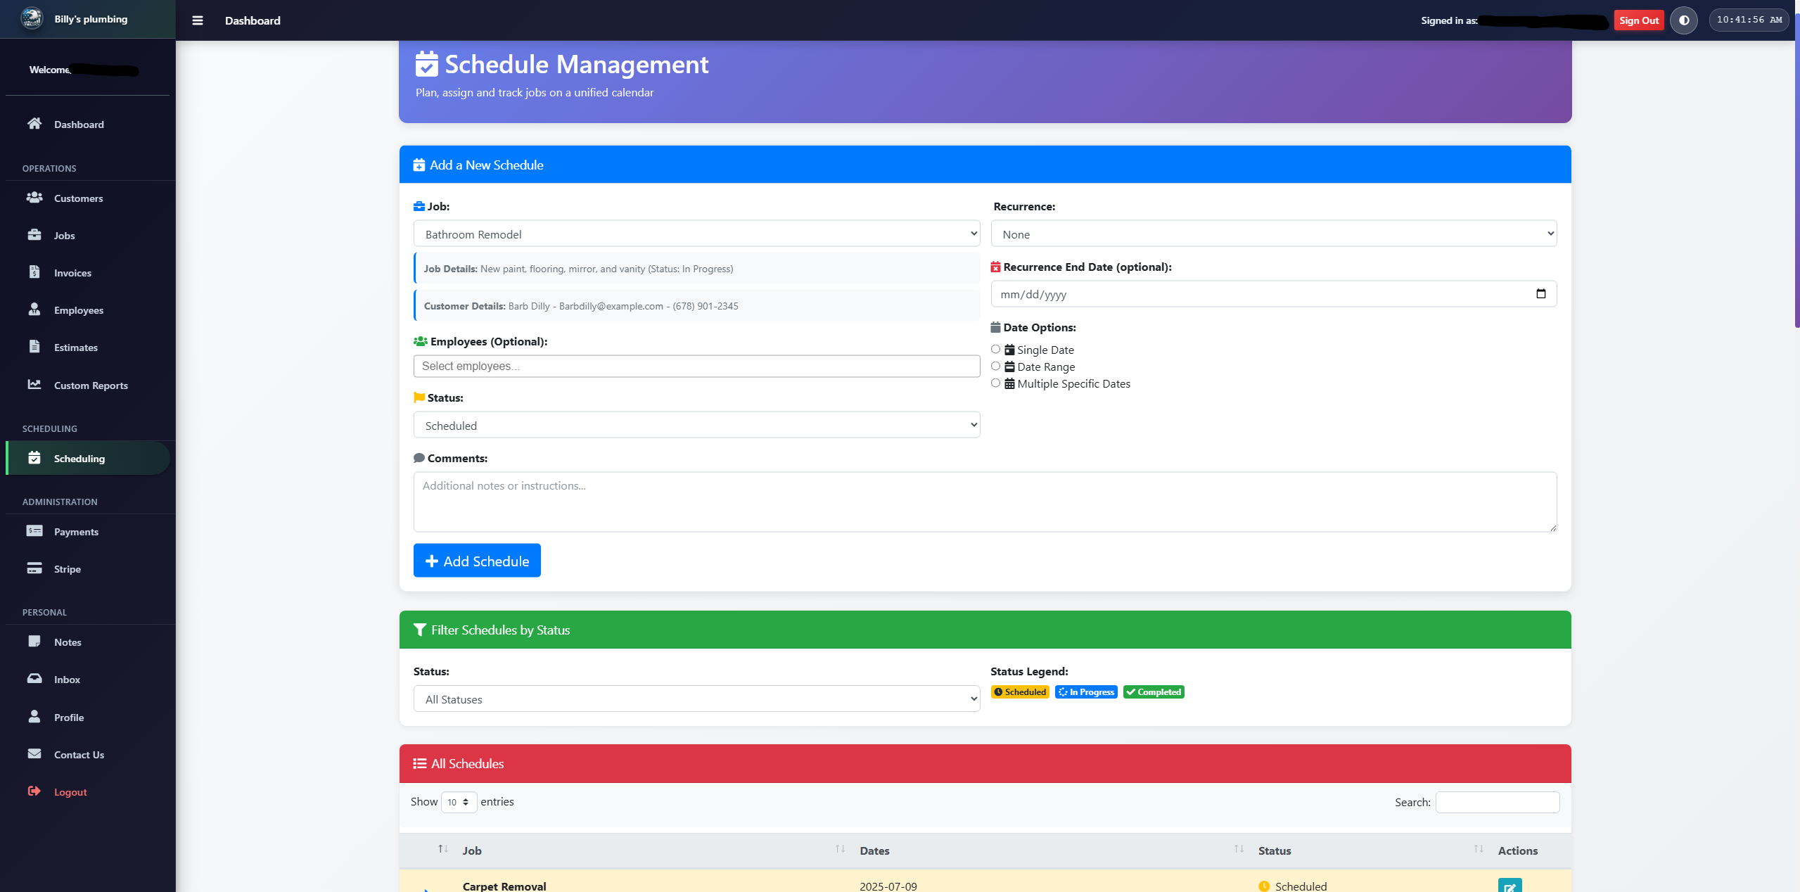This screenshot has height=892, width=1800.
Task: Click the Profile user icon
Action: pos(34,717)
